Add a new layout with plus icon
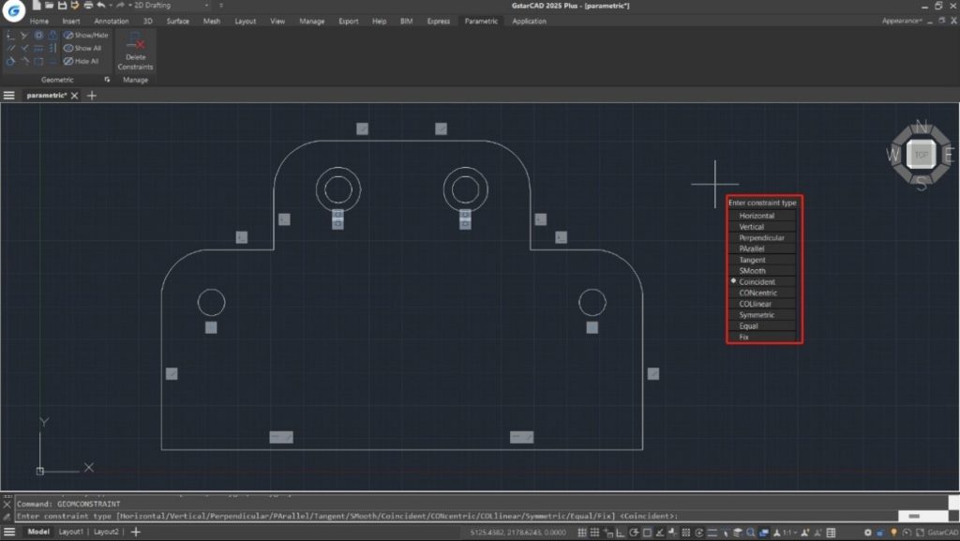 pos(136,532)
